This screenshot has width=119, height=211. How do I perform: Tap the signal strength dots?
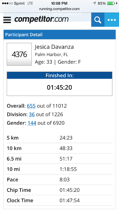point(7,4)
